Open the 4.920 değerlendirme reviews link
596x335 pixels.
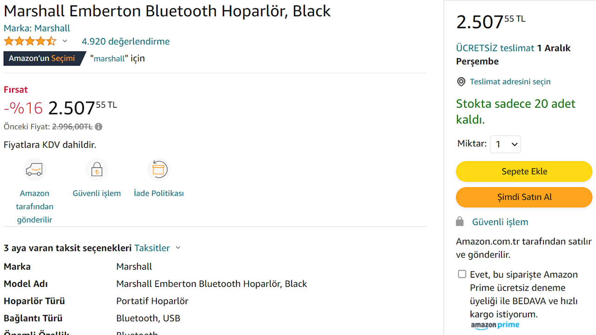(126, 41)
